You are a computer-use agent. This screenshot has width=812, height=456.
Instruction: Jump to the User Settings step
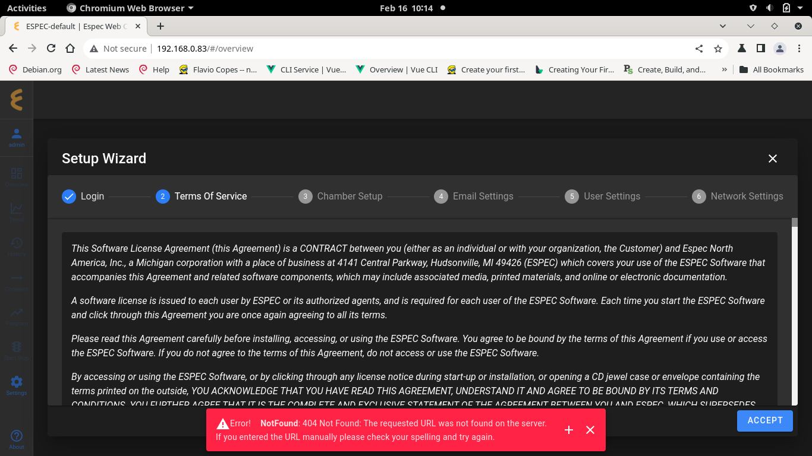(x=603, y=197)
